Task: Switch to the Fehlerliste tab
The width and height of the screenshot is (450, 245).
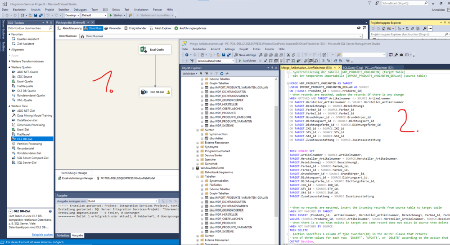Action: (63, 235)
